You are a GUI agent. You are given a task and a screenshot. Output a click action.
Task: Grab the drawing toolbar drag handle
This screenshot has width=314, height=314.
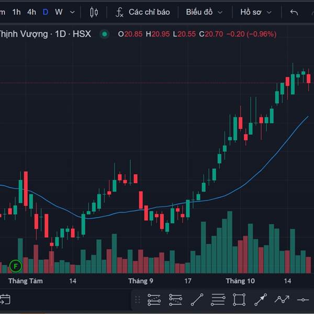pos(138,300)
